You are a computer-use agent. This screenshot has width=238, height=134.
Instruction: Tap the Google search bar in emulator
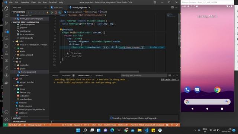[x=207, y=102]
